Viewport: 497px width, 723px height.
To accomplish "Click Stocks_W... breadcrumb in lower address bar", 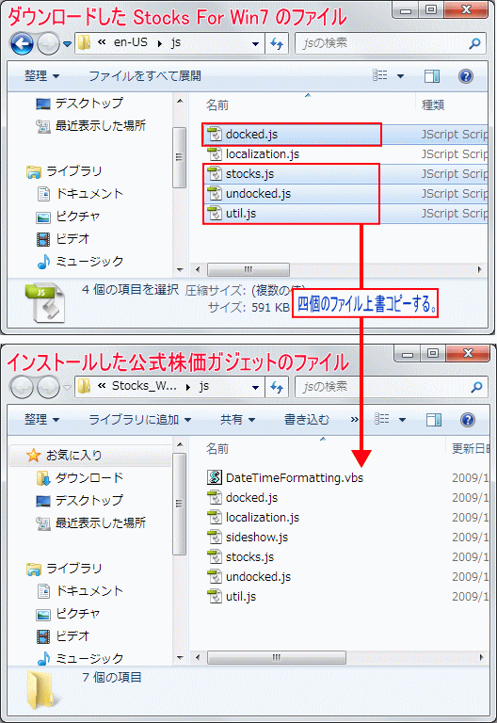I will (x=144, y=386).
